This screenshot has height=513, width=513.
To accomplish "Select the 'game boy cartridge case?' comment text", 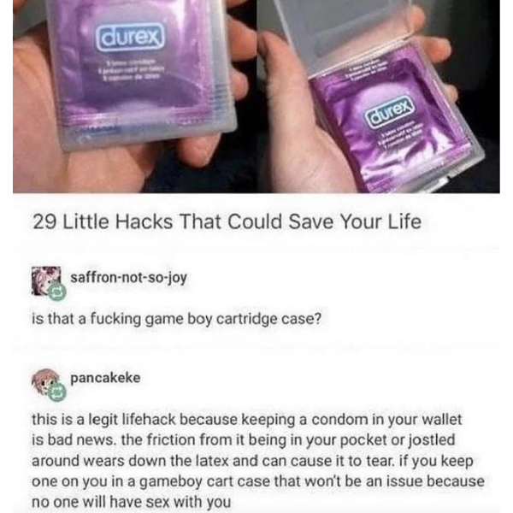I will pyautogui.click(x=233, y=319).
